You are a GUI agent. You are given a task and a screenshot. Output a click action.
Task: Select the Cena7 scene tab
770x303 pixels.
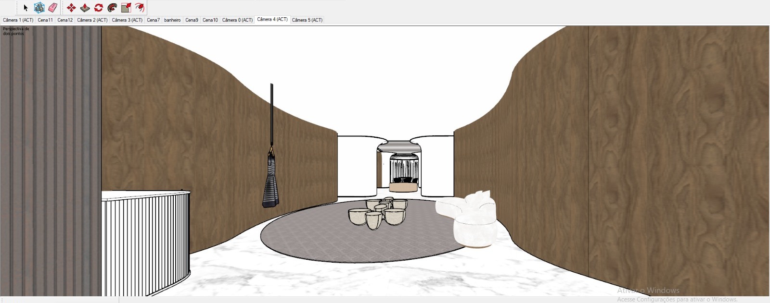pos(153,20)
